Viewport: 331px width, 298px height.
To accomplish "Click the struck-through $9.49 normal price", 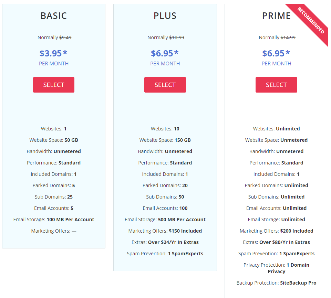I will point(65,38).
